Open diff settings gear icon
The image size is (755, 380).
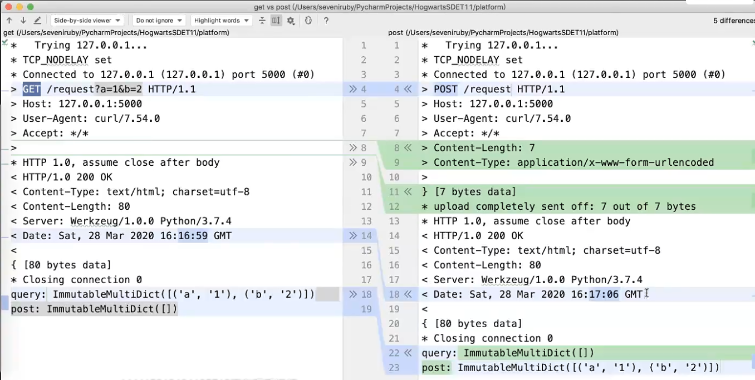tap(291, 21)
